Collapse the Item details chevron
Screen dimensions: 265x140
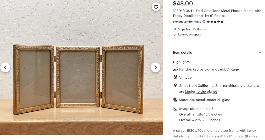pos(260,53)
